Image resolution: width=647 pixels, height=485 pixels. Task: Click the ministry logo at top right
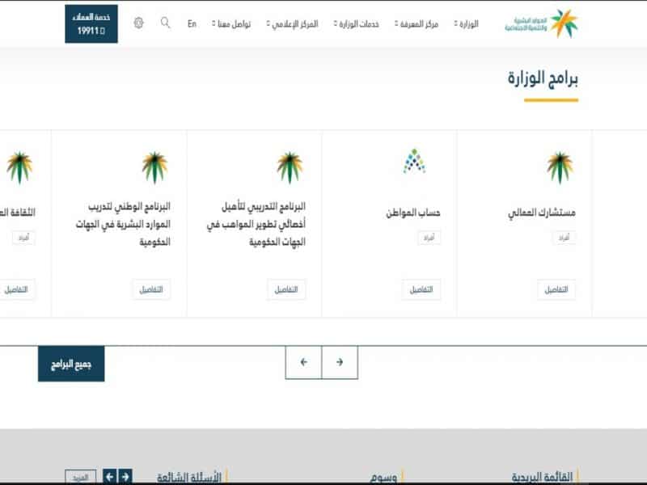point(541,23)
